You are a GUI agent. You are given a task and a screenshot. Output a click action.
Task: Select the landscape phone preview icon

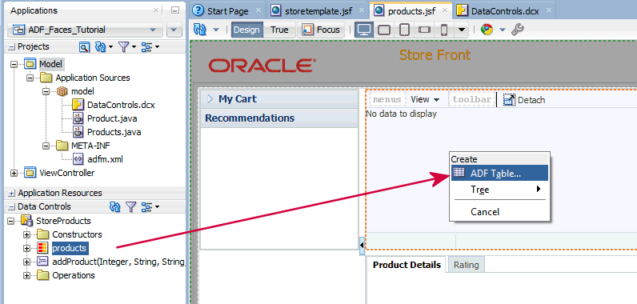tap(424, 30)
